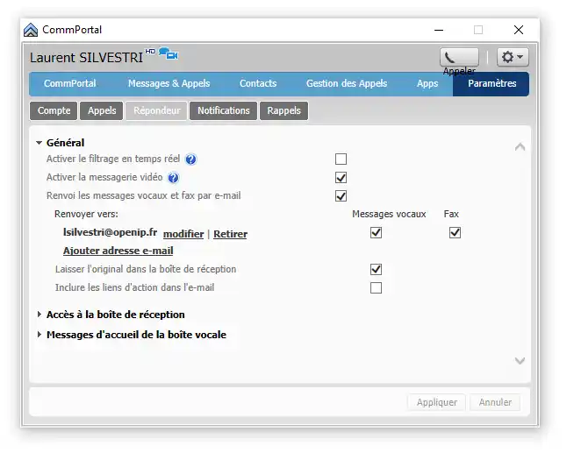The image size is (574, 453).
Task: Collapse the Général section
Action: click(x=39, y=143)
